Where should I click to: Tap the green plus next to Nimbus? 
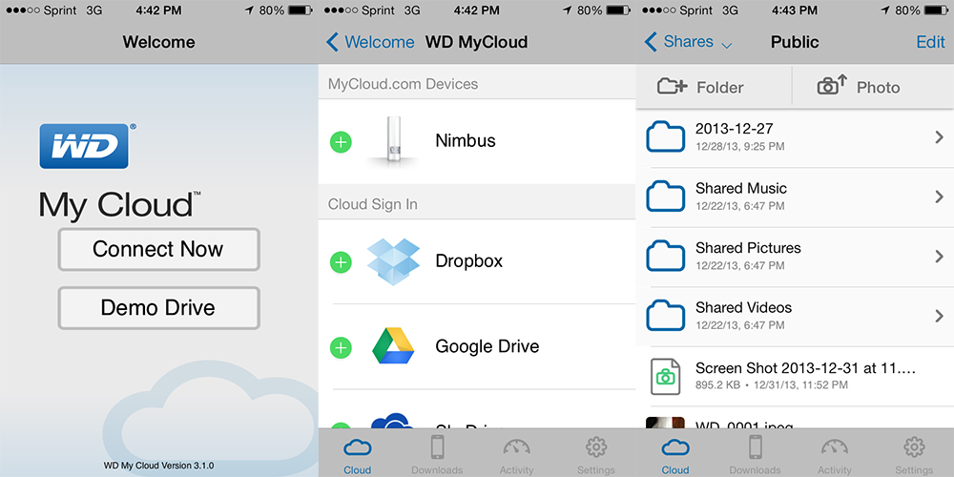[x=341, y=142]
